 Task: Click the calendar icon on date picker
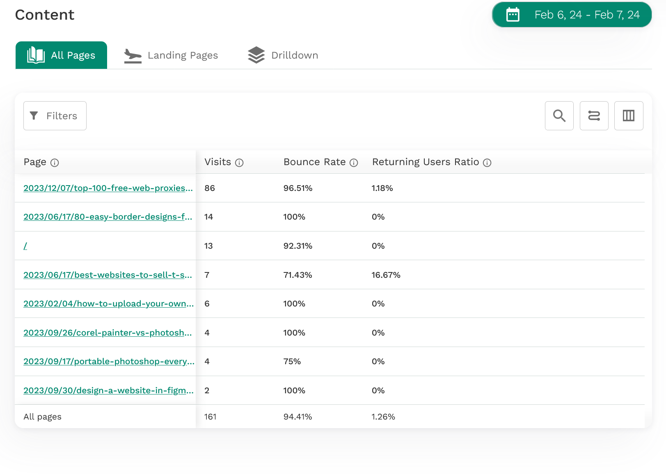coord(513,14)
